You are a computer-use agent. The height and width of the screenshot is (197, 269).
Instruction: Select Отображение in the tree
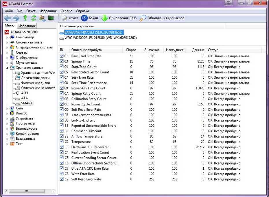27,57
